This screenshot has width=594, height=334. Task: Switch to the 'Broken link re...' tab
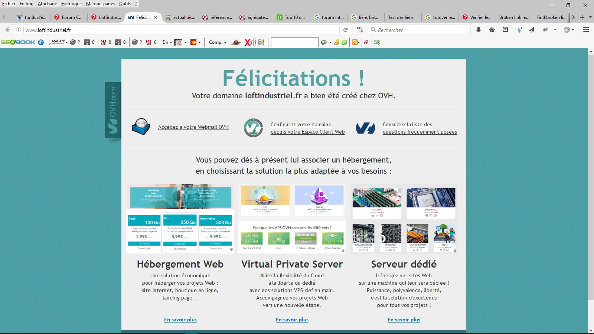[514, 17]
